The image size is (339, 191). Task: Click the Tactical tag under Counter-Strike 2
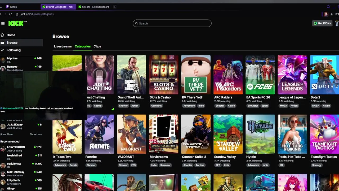200,165
